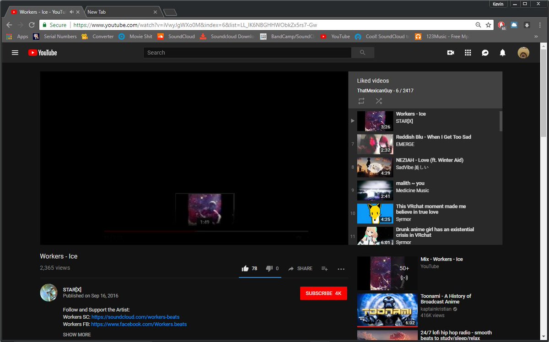Open the kaptainkristian channel name
Screen dimensions: 549x342
[x=436, y=309]
